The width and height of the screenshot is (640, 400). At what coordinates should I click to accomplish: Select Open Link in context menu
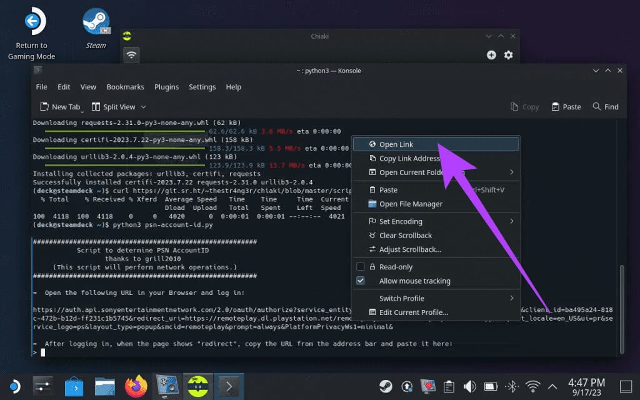[x=436, y=144]
